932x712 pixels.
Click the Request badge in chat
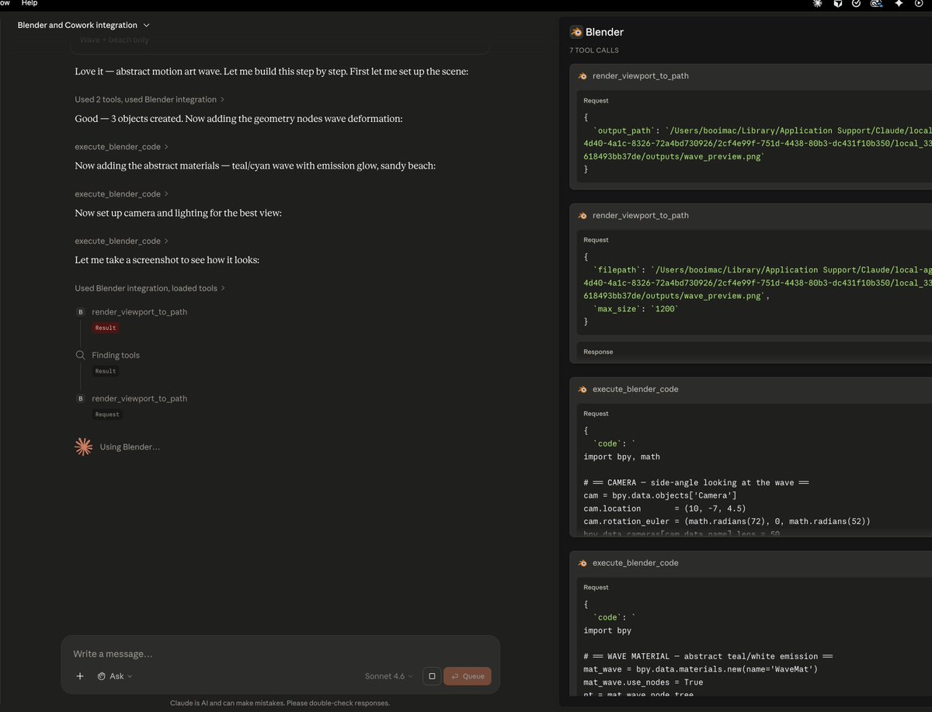coord(107,415)
